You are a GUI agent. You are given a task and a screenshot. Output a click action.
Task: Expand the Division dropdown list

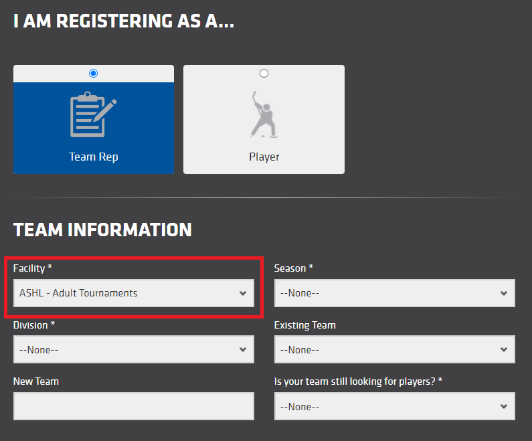133,350
